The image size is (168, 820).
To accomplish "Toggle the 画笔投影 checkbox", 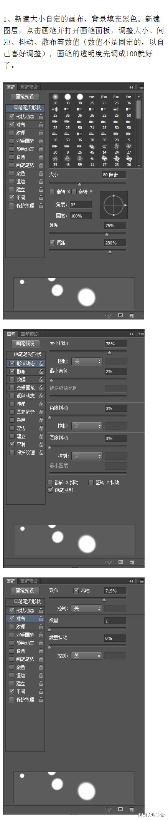I will (x=50, y=490).
